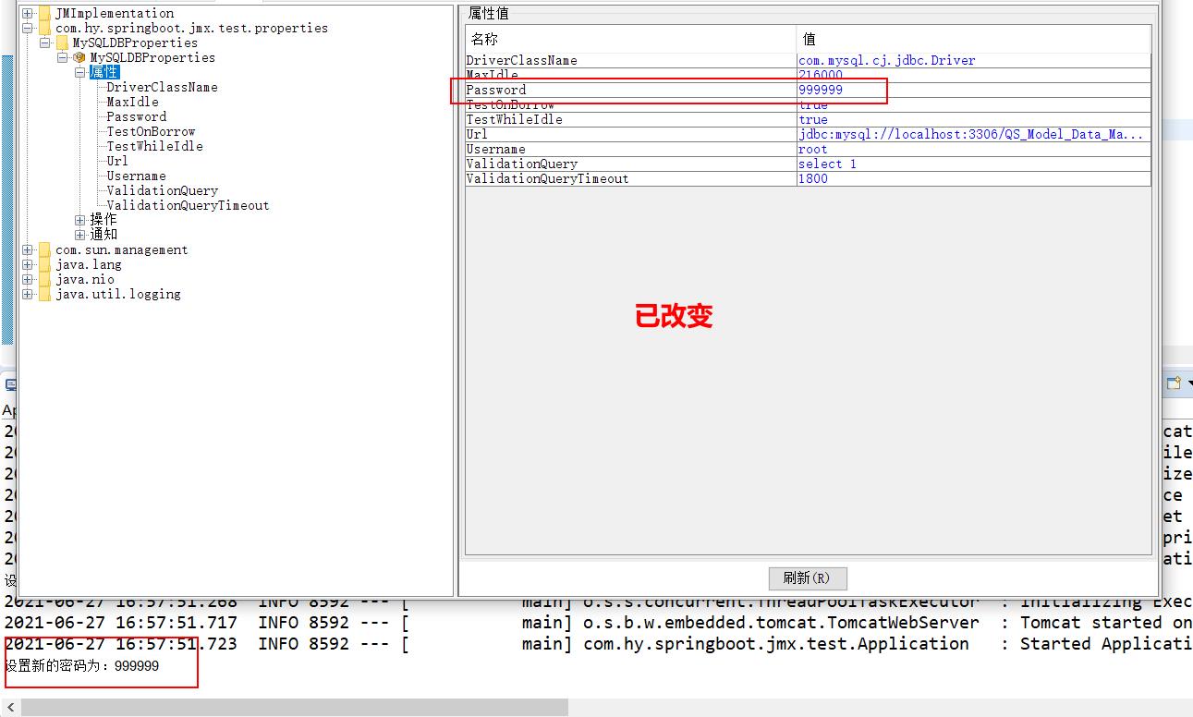This screenshot has height=717, width=1193.
Task: Click the ValidationQueryTimeout name cell in table
Action: click(631, 178)
